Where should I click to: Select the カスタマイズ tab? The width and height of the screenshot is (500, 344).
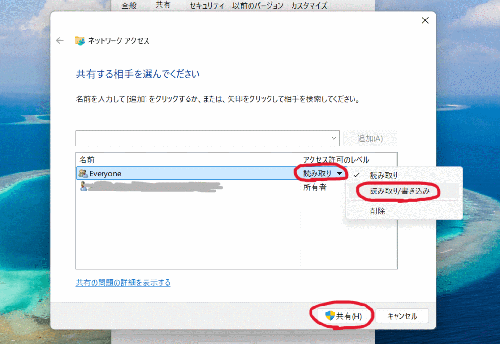point(309,6)
